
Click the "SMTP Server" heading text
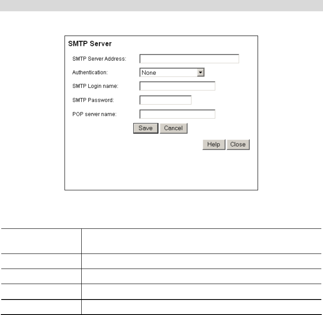click(x=90, y=44)
